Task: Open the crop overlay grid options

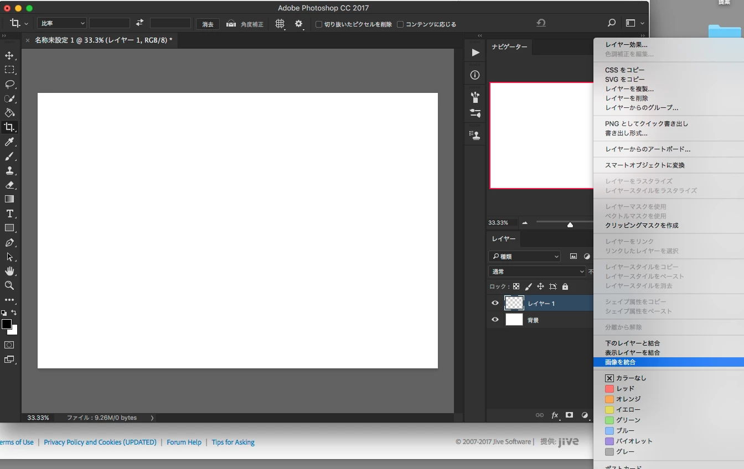Action: pos(280,24)
